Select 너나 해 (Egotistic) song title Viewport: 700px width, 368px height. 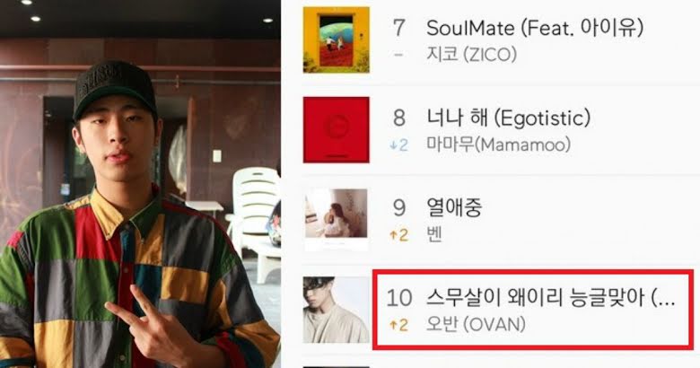[x=509, y=118]
